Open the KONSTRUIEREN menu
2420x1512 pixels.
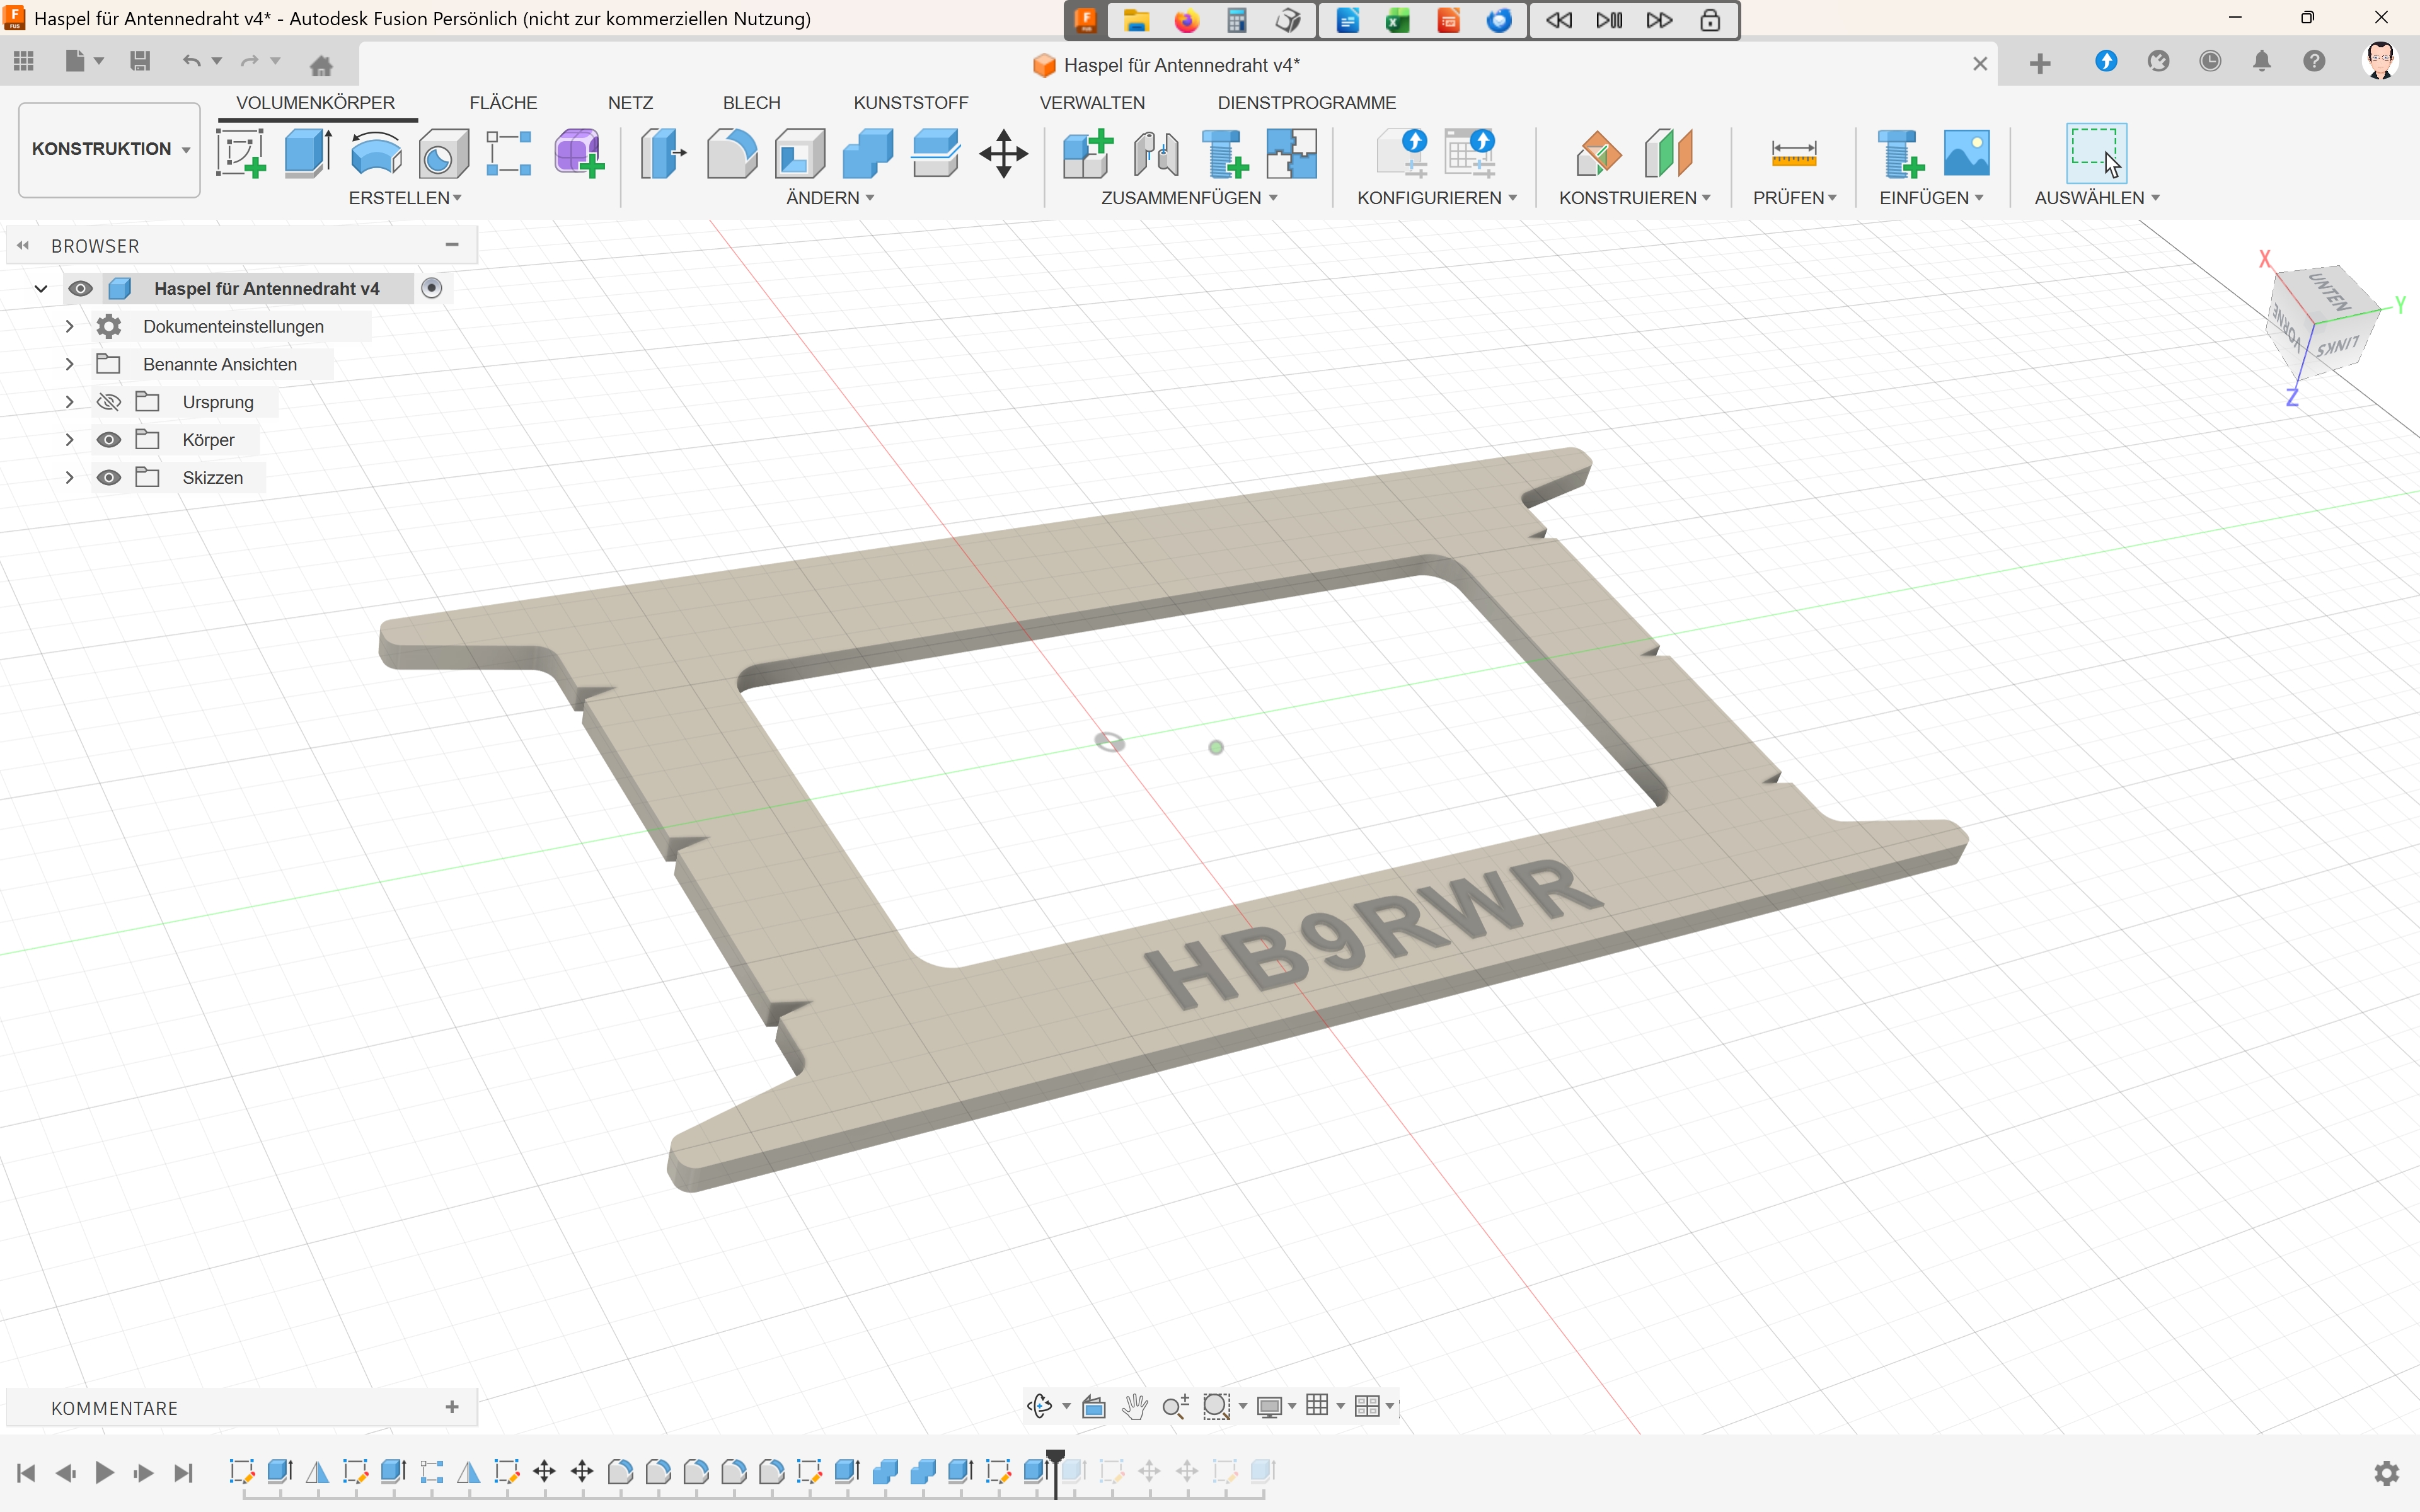(x=1635, y=198)
